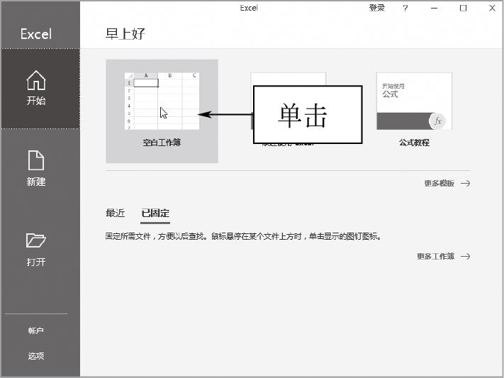Click the 新建 new document icon
Viewport: 504px width, 378px height.
[x=36, y=160]
